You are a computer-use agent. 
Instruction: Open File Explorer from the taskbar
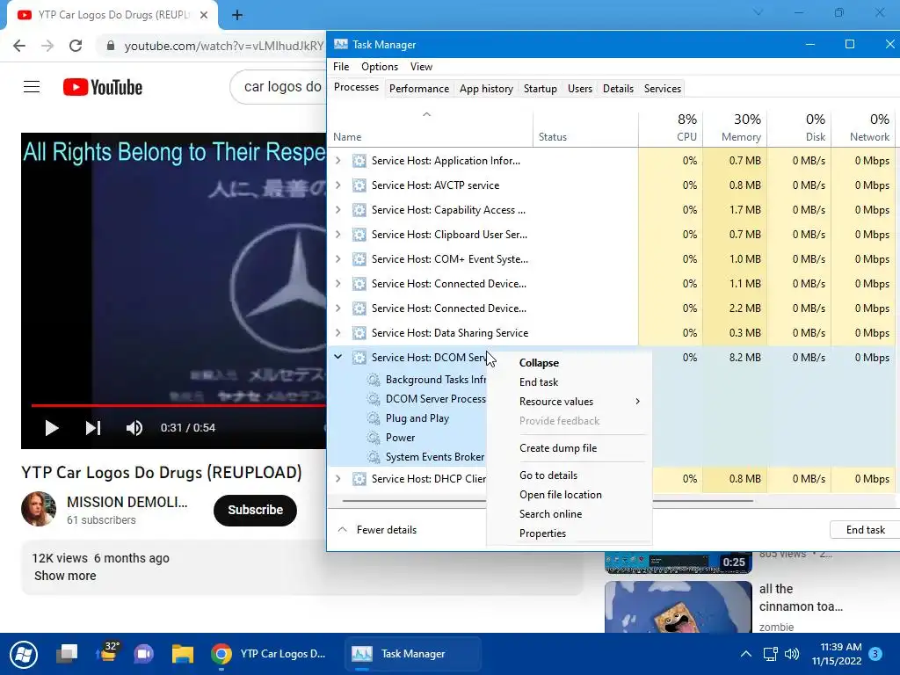[x=183, y=654]
